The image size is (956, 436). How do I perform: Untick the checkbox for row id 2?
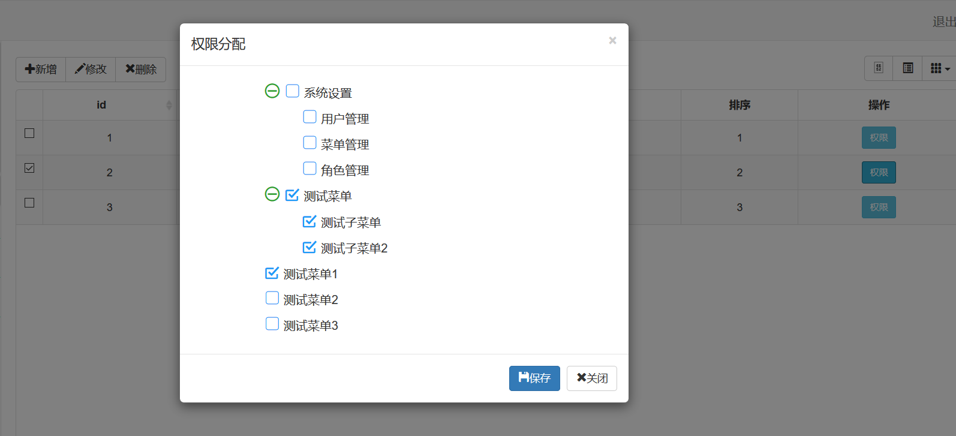click(29, 168)
